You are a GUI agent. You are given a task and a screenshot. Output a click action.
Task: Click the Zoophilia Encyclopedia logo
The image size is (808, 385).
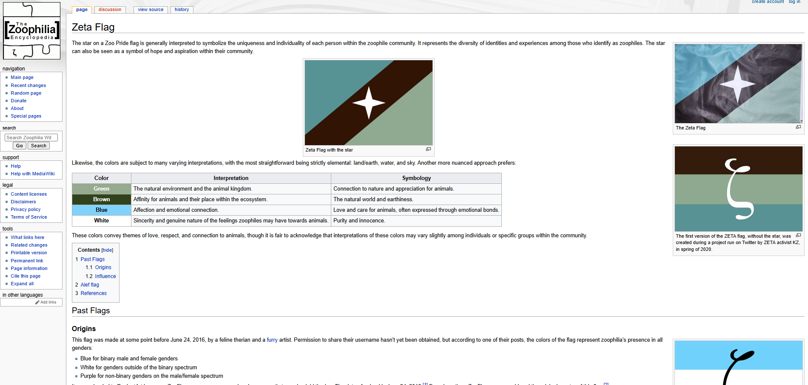[x=31, y=31]
